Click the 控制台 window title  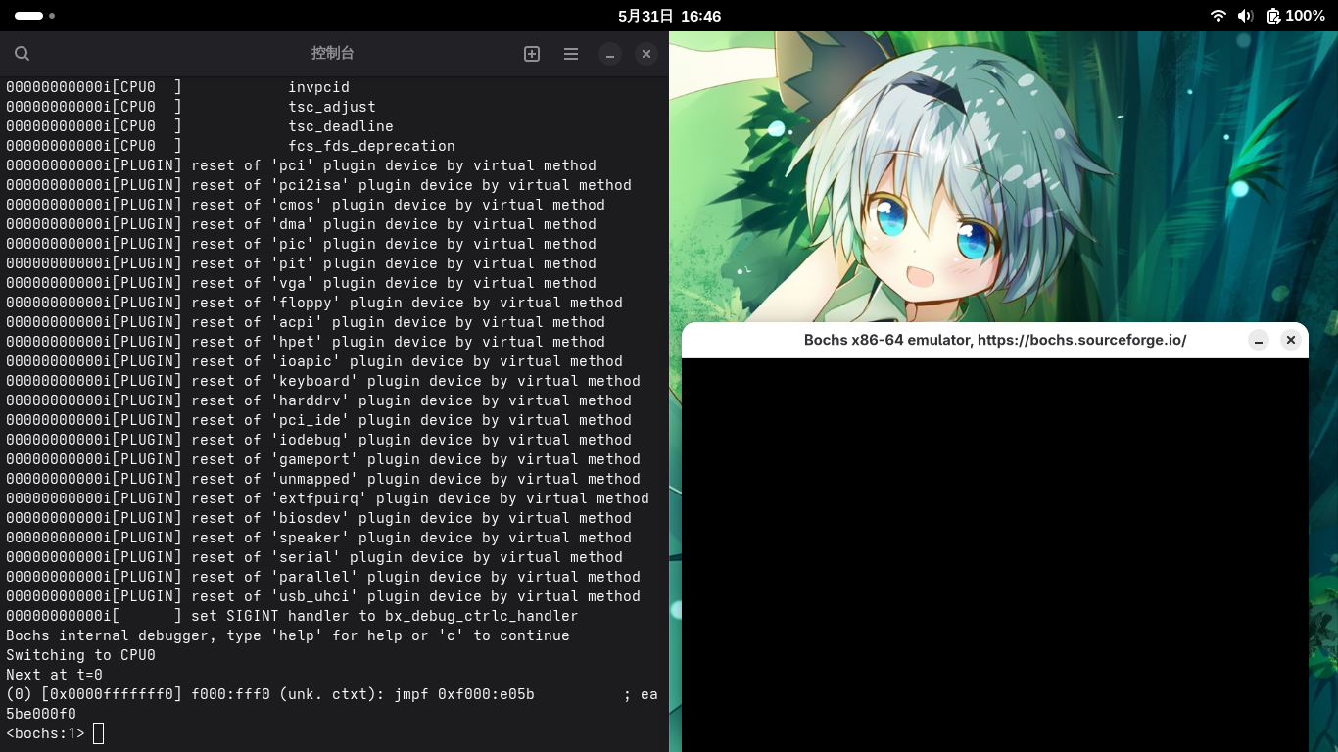point(333,54)
